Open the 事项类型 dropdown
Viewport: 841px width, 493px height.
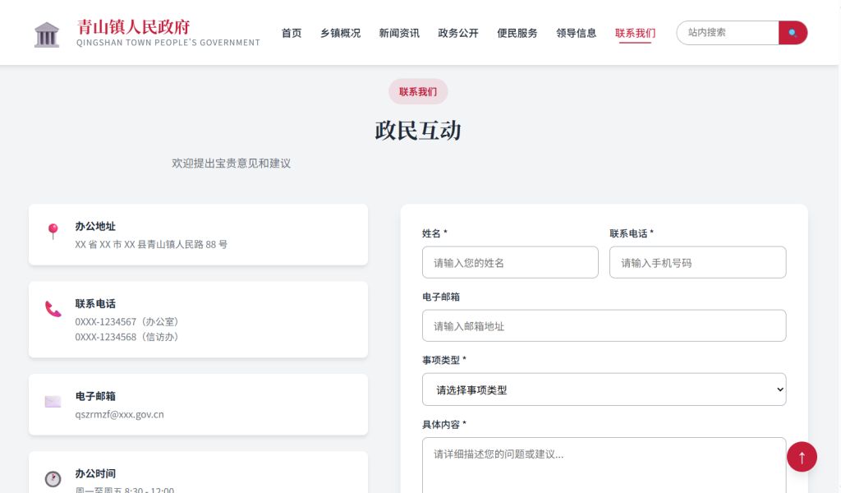tap(604, 389)
